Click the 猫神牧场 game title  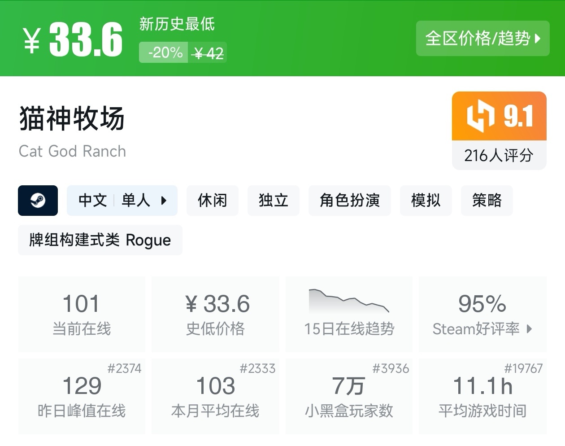[x=72, y=118]
